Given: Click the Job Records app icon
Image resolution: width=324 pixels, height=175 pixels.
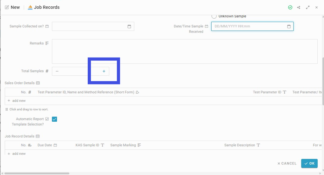Looking at the screenshot, I should pos(30,7).
